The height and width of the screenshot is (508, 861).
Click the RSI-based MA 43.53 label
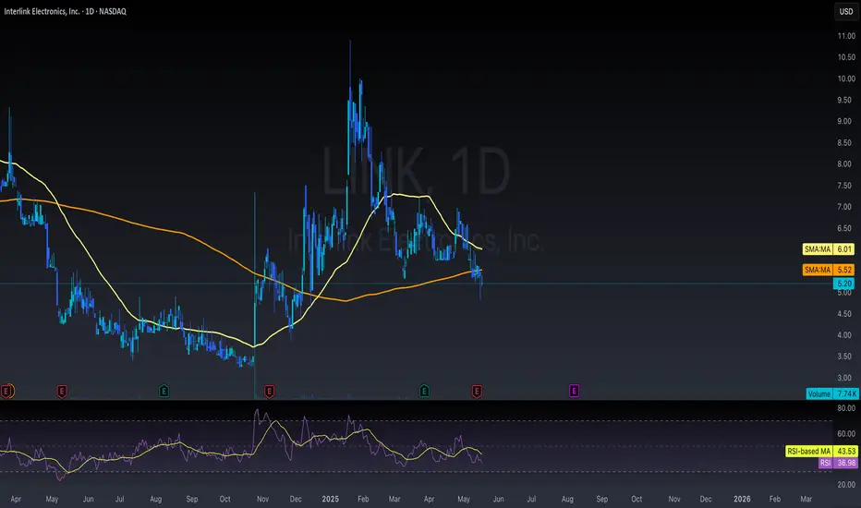coord(821,451)
